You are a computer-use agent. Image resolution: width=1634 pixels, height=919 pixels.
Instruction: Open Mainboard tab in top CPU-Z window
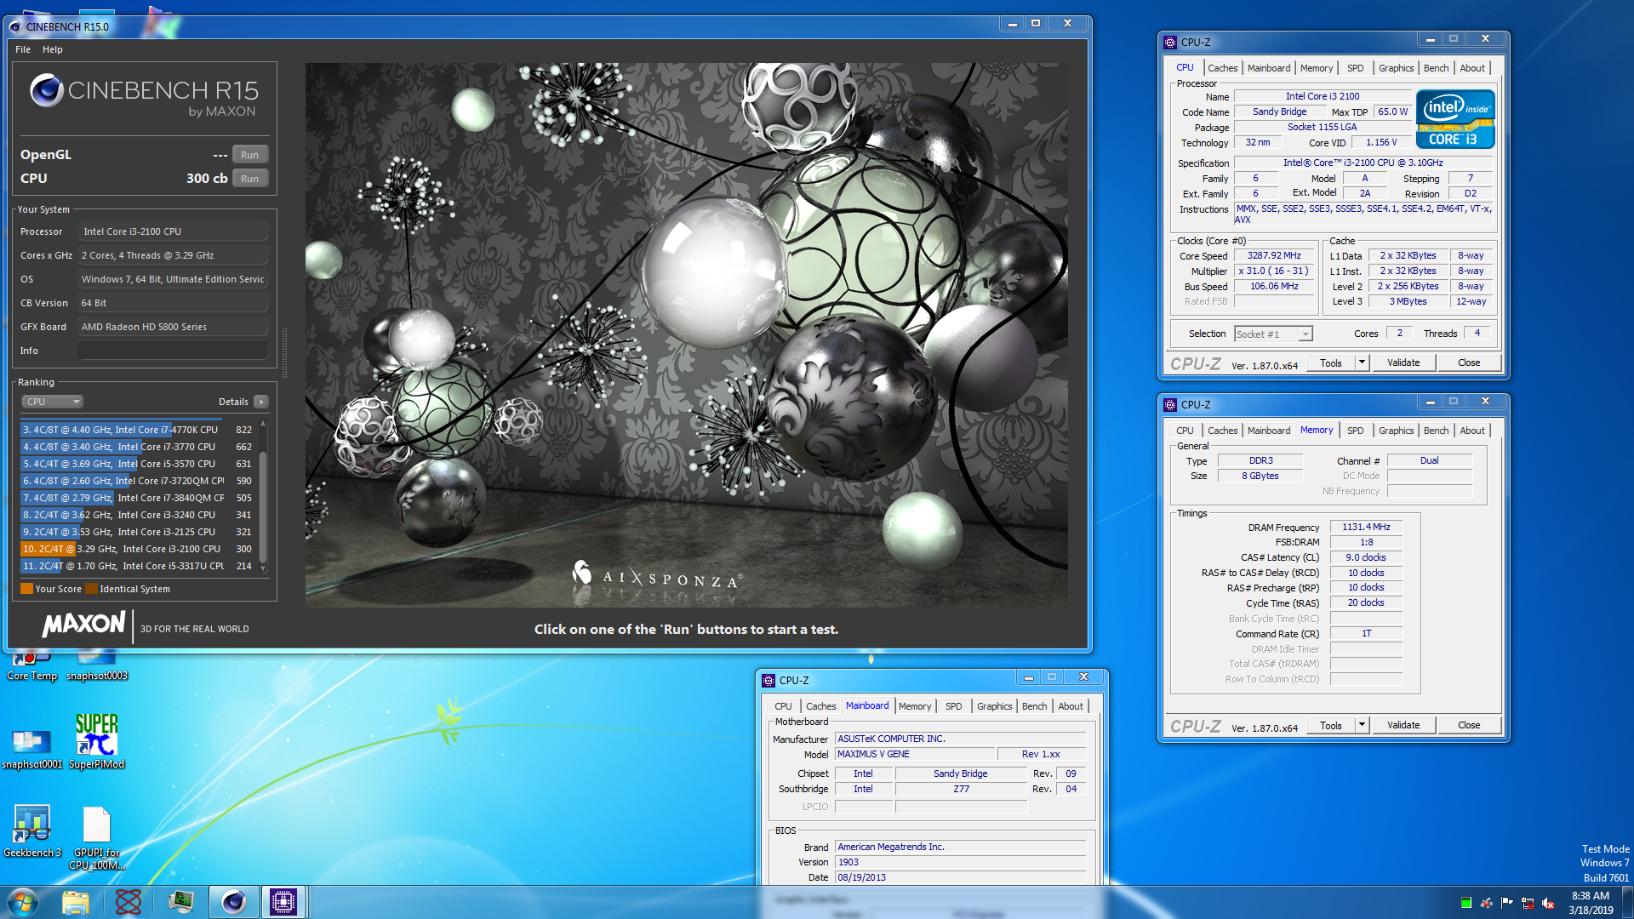click(1268, 68)
